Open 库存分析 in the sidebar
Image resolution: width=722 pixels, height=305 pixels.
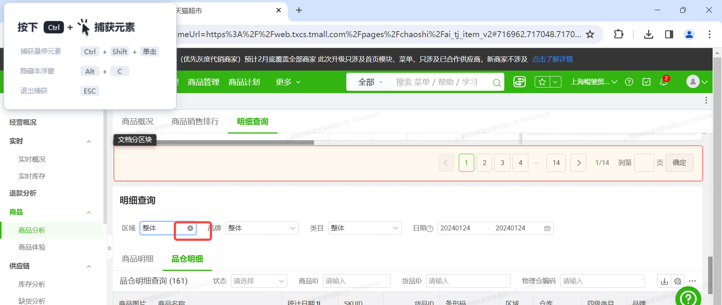click(x=32, y=284)
